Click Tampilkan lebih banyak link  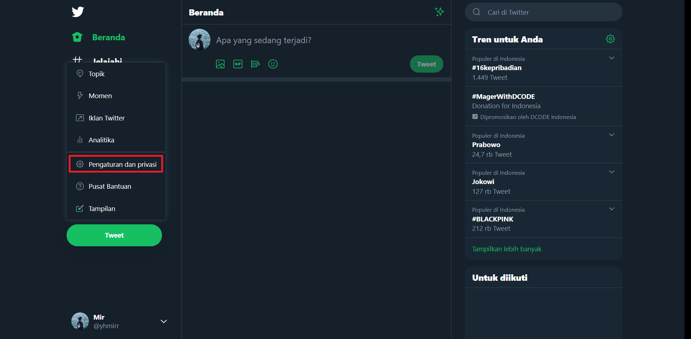tap(507, 249)
